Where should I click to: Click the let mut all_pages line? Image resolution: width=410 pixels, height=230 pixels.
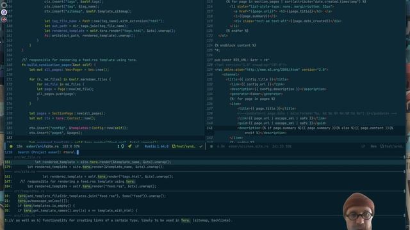[x=69, y=70]
